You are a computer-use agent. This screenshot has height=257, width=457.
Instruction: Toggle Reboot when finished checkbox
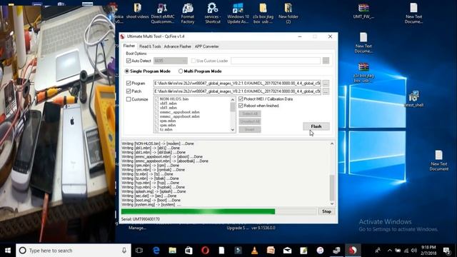[241, 106]
